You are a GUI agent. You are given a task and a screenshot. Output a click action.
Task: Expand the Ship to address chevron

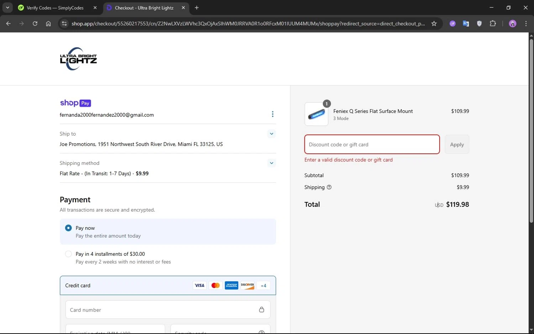pyautogui.click(x=272, y=134)
